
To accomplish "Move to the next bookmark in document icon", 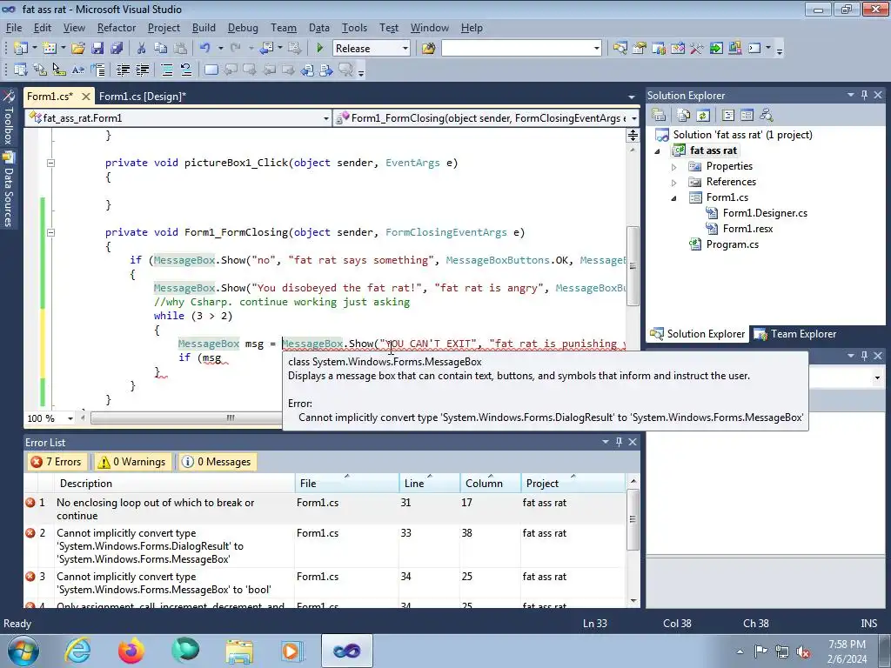I will pos(326,70).
